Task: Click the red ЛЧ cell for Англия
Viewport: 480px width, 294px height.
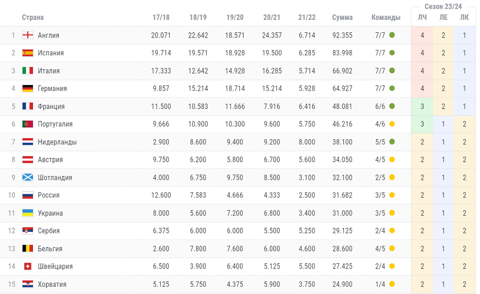Action: 422,35
